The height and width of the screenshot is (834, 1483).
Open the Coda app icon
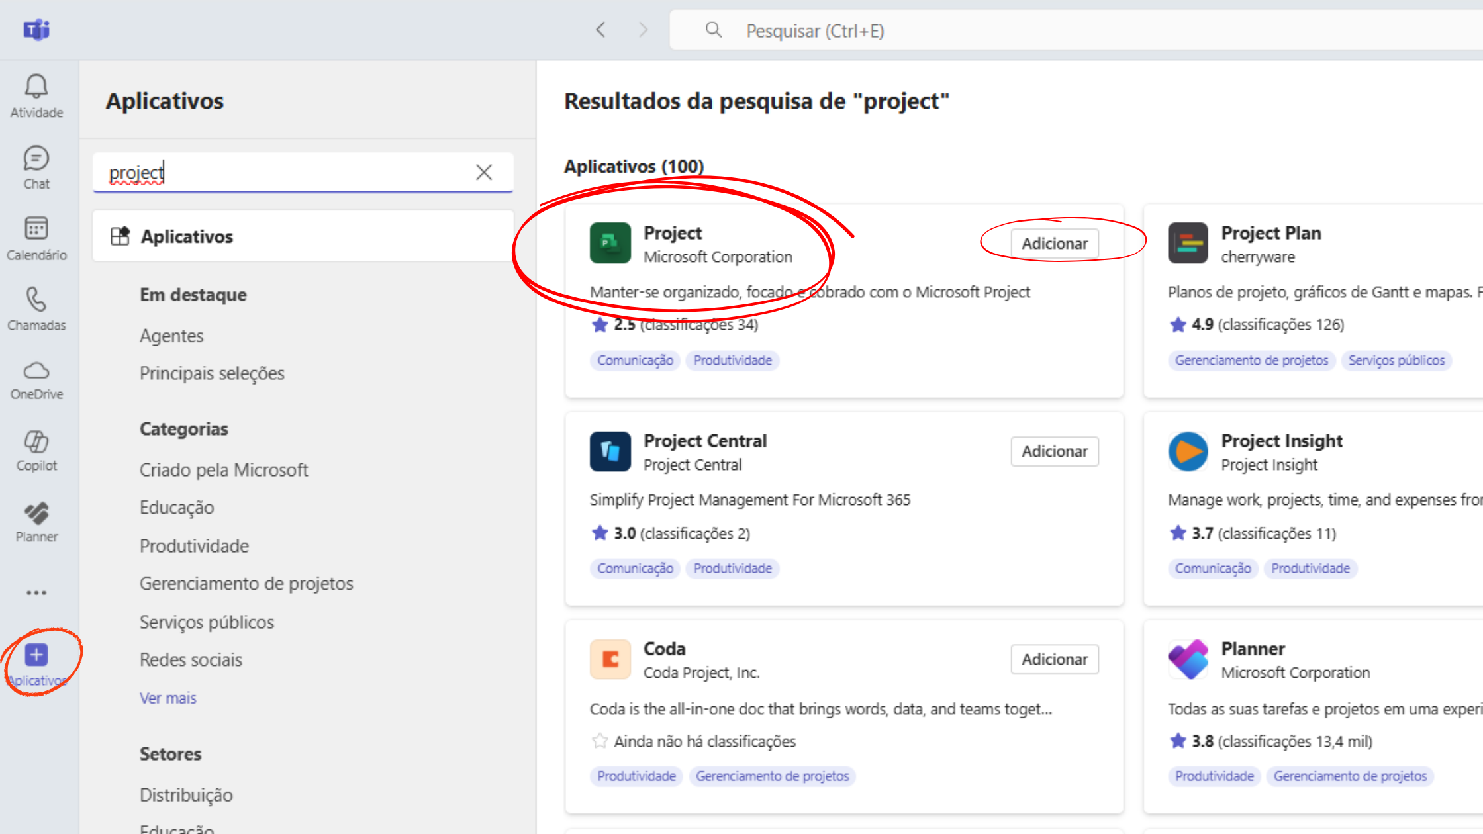(x=610, y=659)
